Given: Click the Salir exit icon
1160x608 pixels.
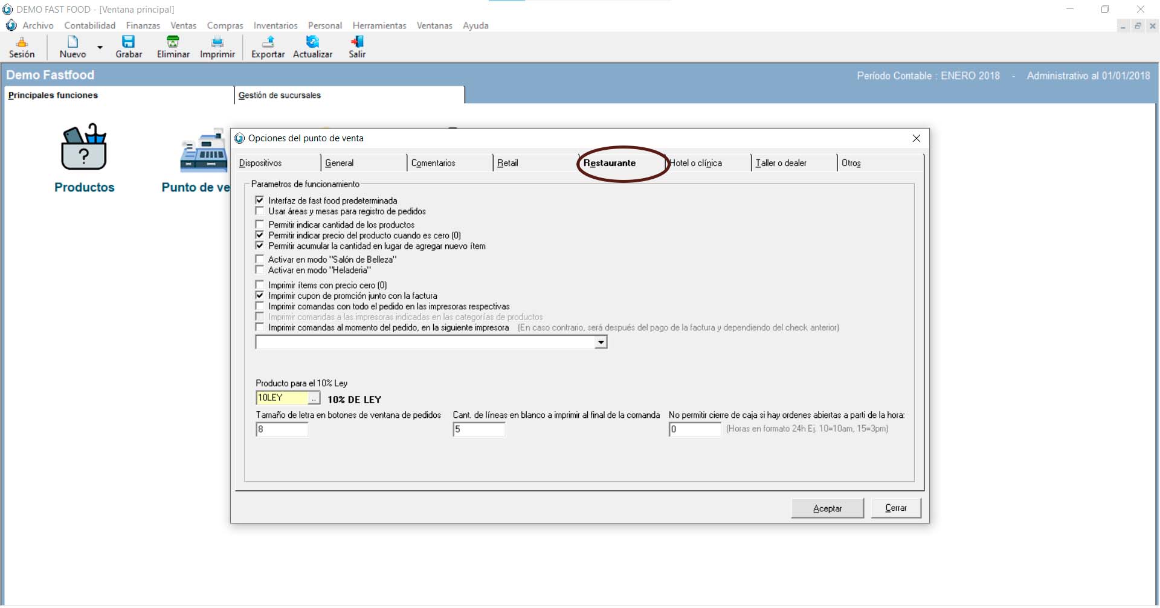Looking at the screenshot, I should [x=357, y=42].
